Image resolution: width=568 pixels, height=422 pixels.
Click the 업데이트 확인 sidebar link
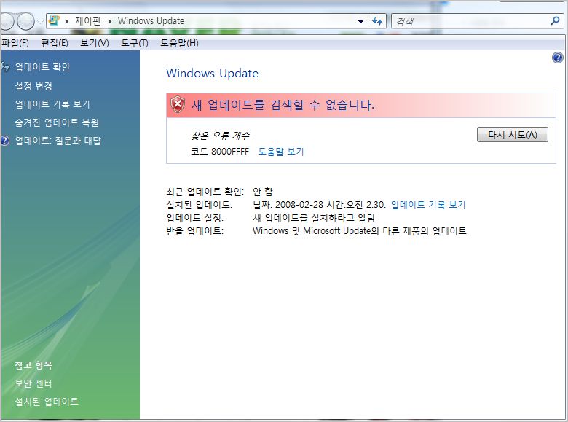pyautogui.click(x=42, y=67)
